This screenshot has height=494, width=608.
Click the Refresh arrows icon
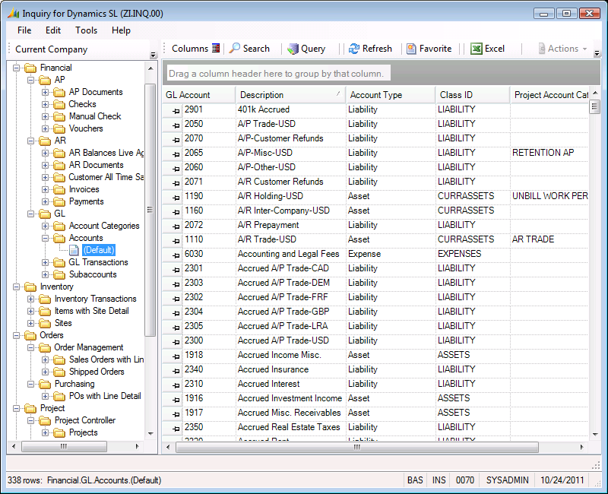[x=354, y=49]
